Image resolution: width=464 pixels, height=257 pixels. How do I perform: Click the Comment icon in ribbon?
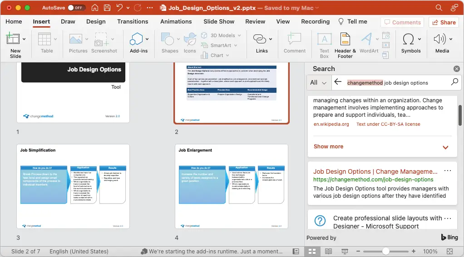(294, 38)
